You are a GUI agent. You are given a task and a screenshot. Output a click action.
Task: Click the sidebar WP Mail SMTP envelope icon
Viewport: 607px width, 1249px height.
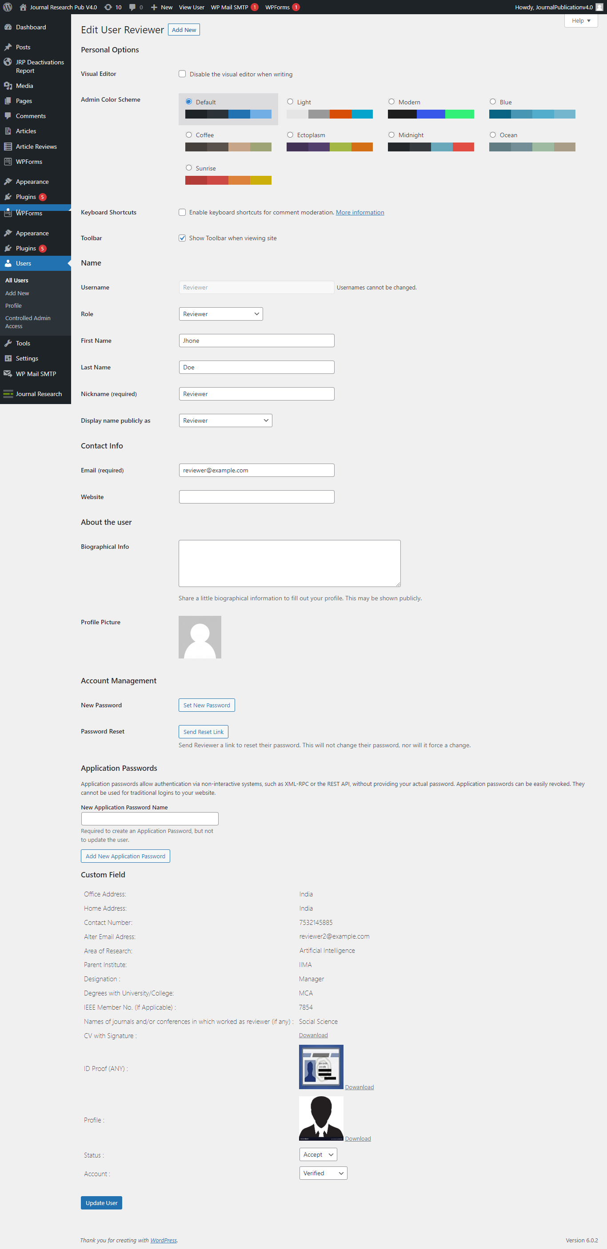tap(8, 374)
